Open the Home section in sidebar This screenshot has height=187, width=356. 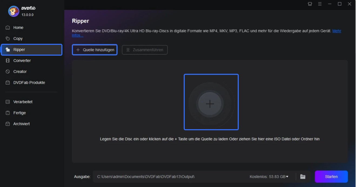(32, 28)
